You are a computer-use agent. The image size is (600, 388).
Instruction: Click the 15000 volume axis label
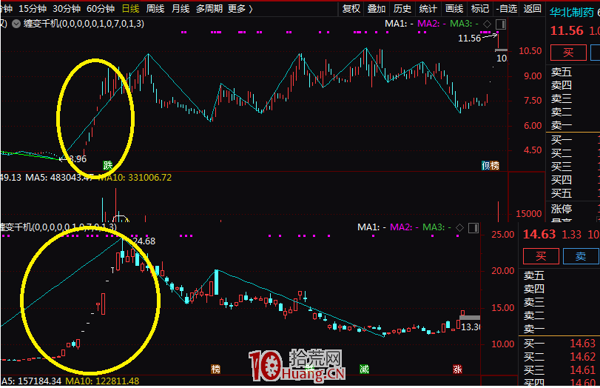coord(529,214)
